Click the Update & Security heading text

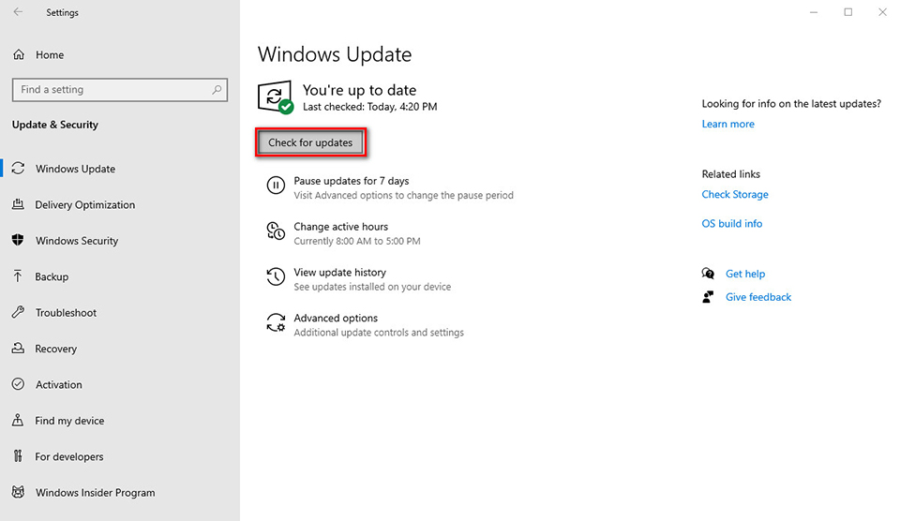55,125
